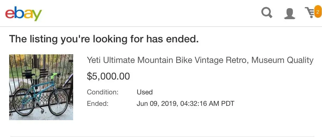The width and height of the screenshot is (322, 137).
Task: Click the $5,000.00 price
Action: click(108, 76)
